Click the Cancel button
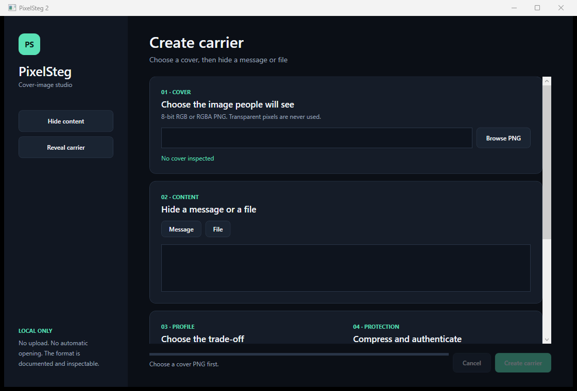Image resolution: width=577 pixels, height=391 pixels. tap(472, 363)
